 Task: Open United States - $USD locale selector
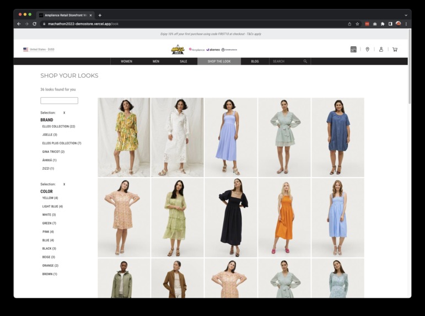(39, 50)
